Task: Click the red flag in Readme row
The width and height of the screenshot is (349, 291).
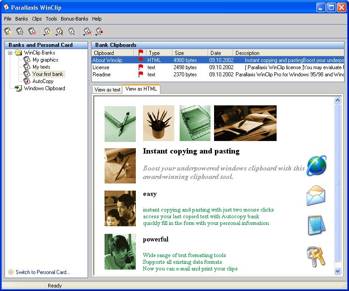Action: coord(141,74)
